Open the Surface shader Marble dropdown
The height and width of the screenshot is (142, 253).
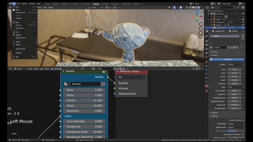coord(234,64)
